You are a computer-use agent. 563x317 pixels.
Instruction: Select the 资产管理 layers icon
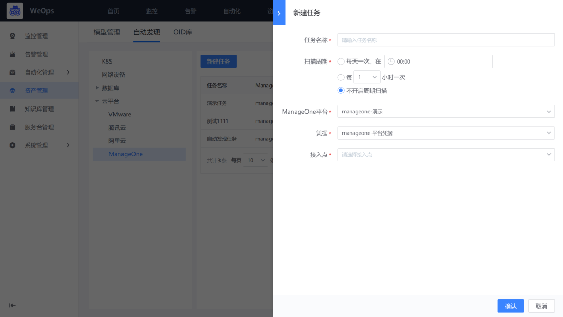[x=11, y=90]
